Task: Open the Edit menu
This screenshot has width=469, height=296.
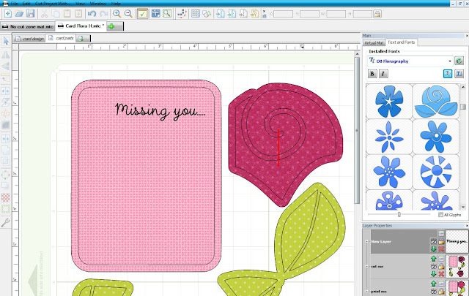Action: [26, 4]
